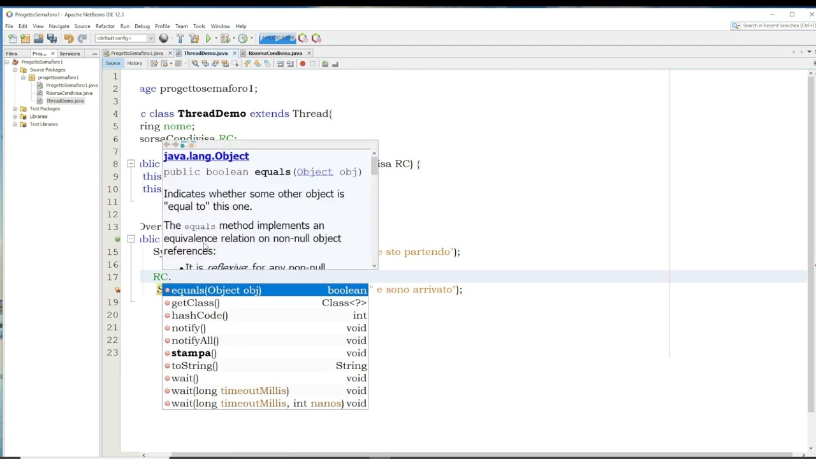Select stampa() completion item
Screen dimensions: 816x459
coord(265,353)
